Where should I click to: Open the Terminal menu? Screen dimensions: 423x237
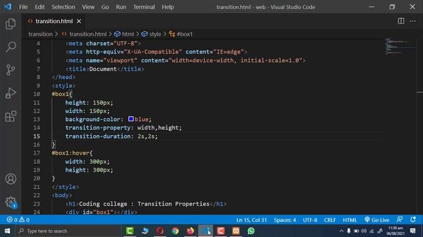(x=144, y=7)
